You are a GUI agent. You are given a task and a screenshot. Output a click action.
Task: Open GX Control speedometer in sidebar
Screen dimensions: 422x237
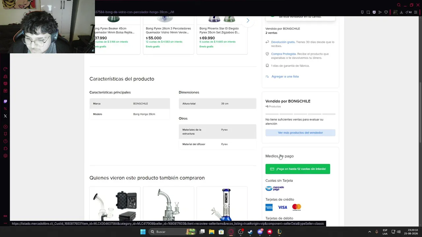5,69
